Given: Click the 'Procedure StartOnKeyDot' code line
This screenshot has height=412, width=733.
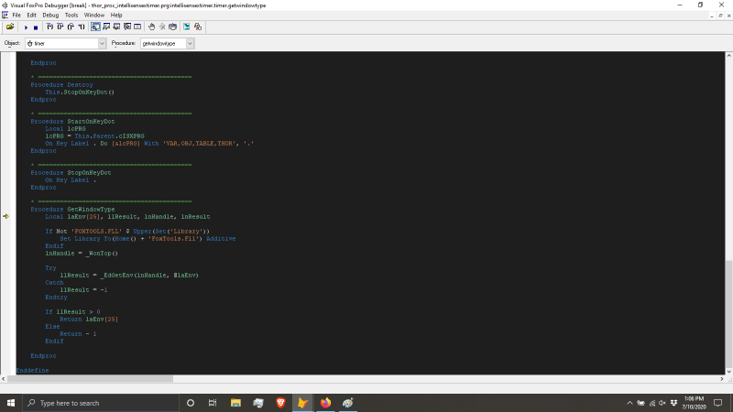Looking at the screenshot, I should pos(72,122).
